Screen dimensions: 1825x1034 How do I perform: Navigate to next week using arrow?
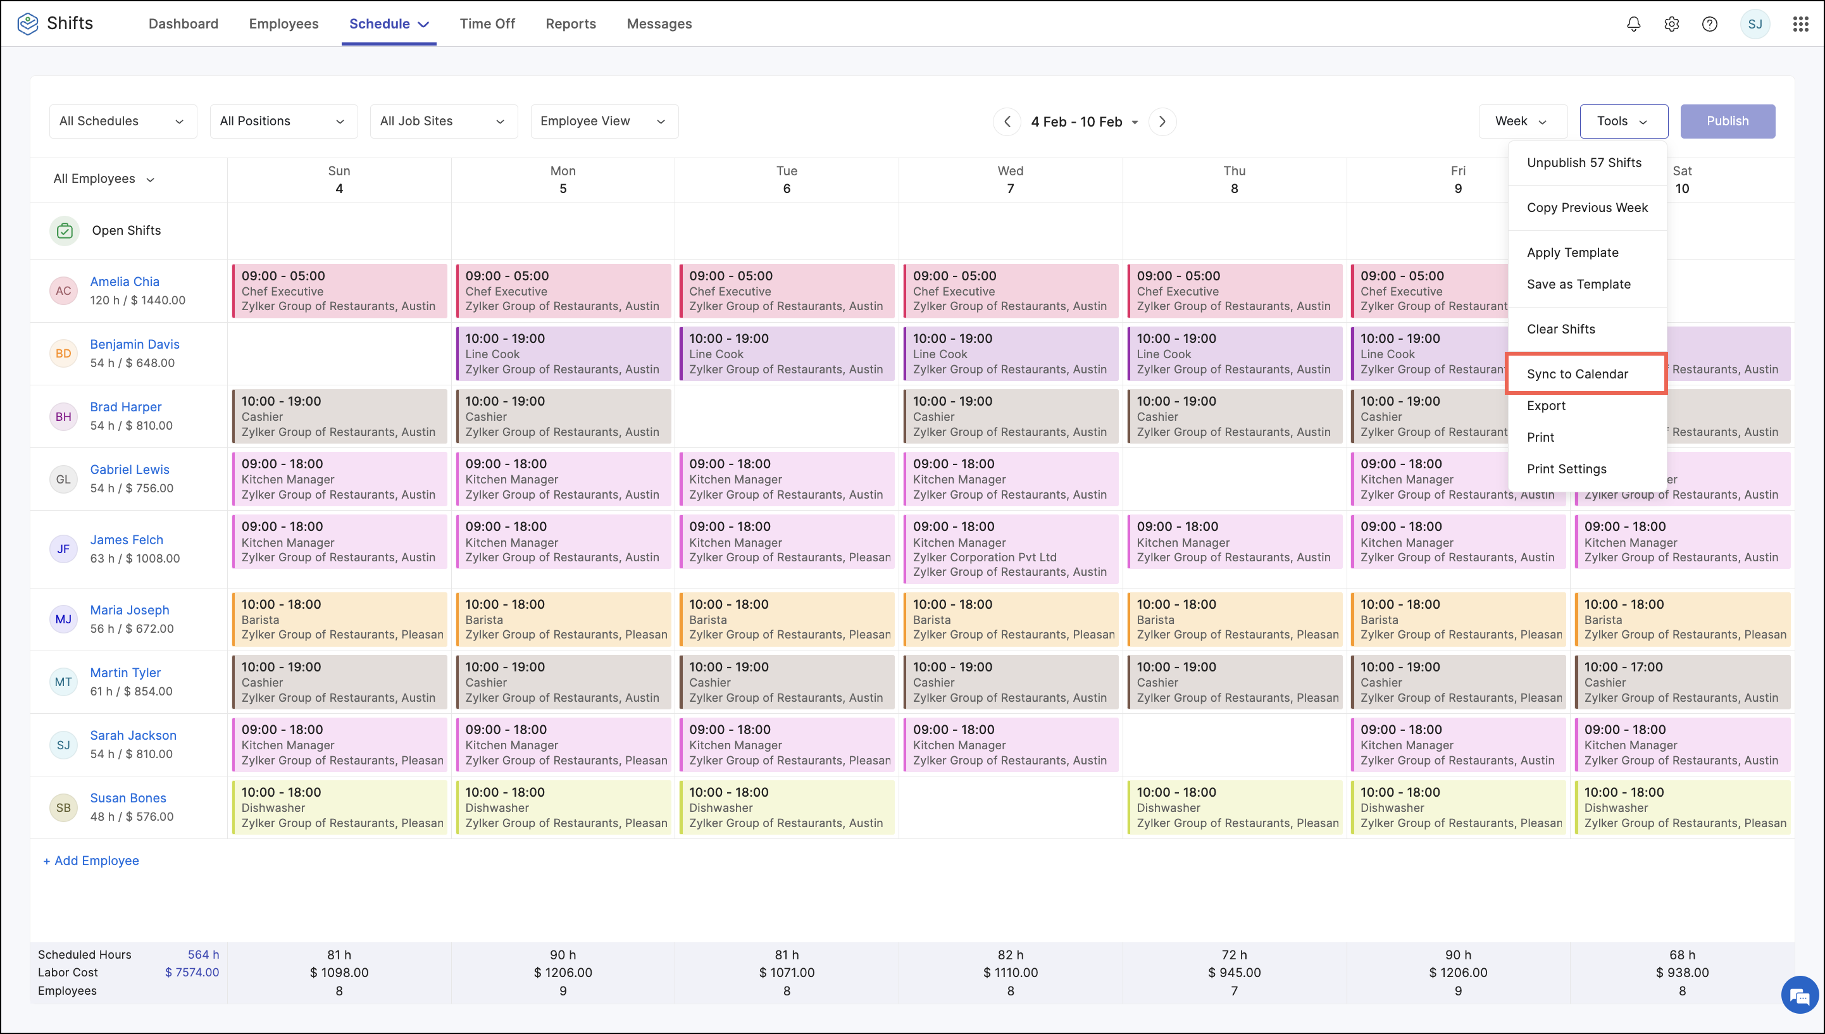click(x=1162, y=121)
